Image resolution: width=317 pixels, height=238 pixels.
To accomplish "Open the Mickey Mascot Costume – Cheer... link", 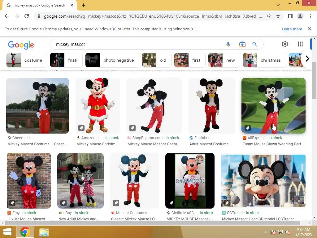I will click(37, 144).
